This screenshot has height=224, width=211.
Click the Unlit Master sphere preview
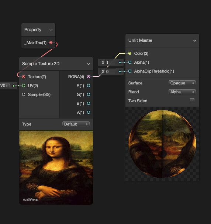click(162, 144)
